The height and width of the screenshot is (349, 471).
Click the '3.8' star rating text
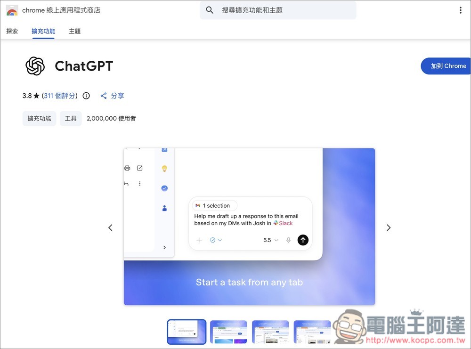[x=27, y=96]
